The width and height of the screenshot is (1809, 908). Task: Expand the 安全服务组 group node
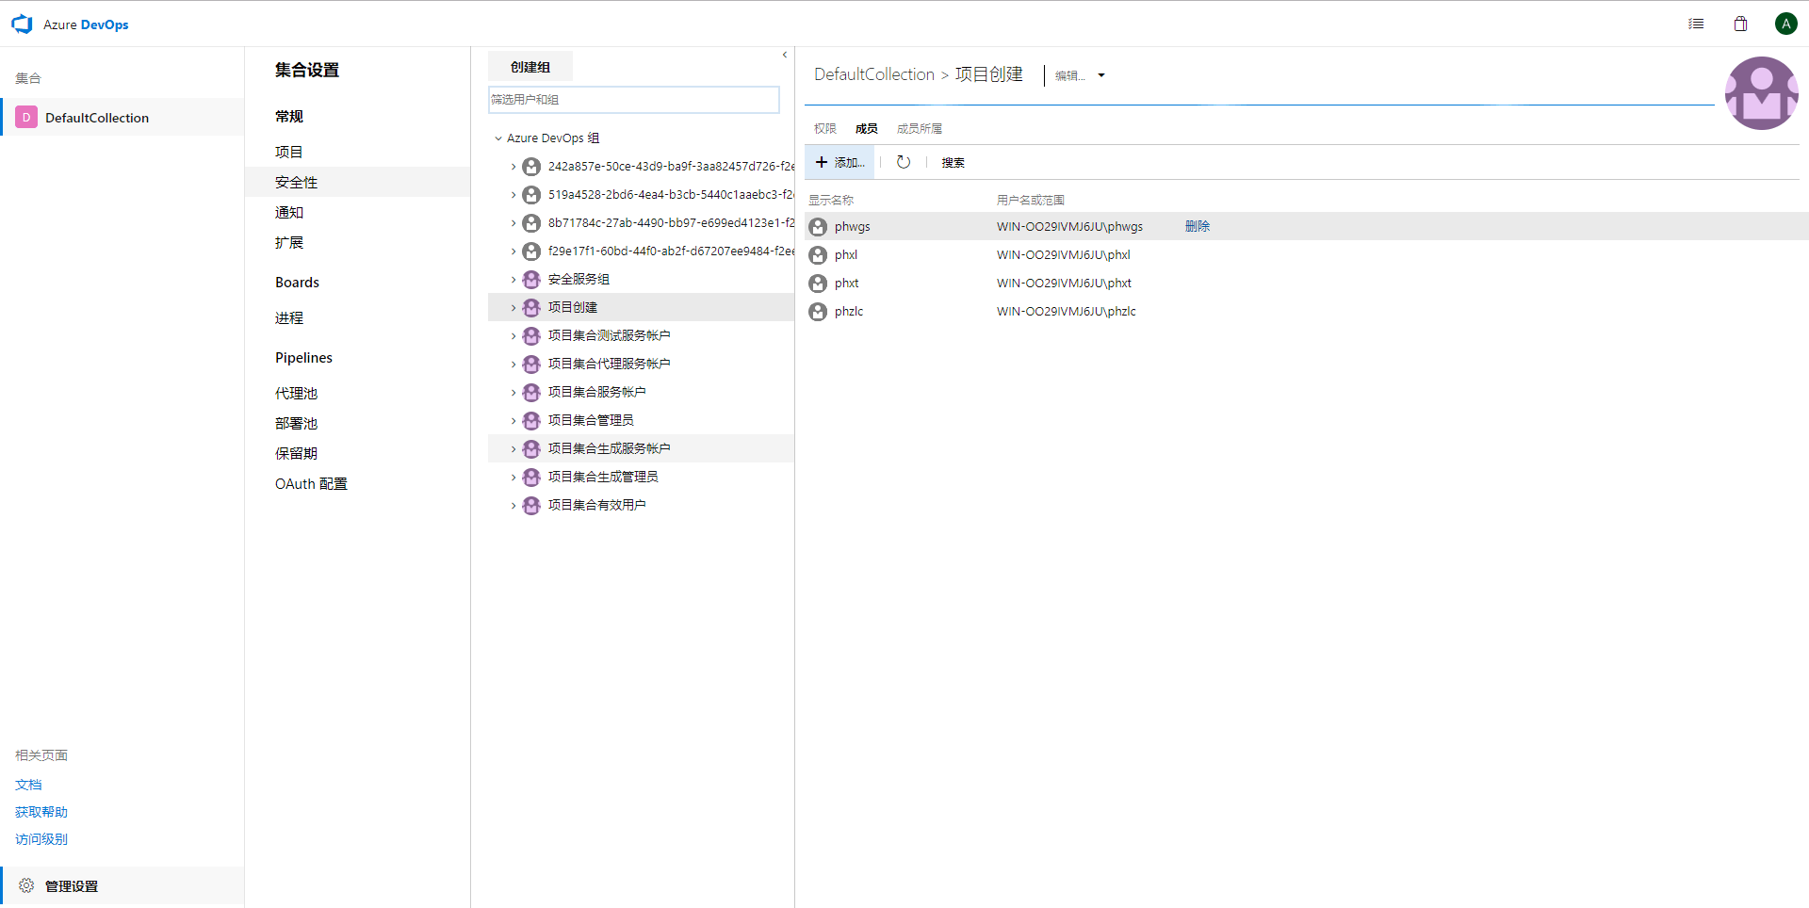513,280
